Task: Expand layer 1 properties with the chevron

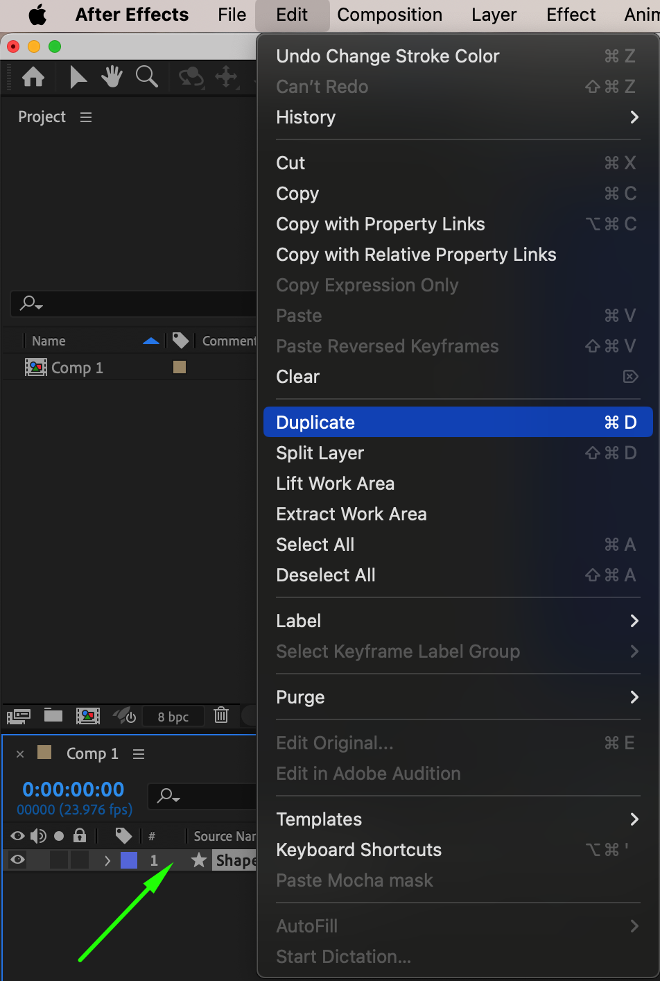Action: tap(107, 861)
